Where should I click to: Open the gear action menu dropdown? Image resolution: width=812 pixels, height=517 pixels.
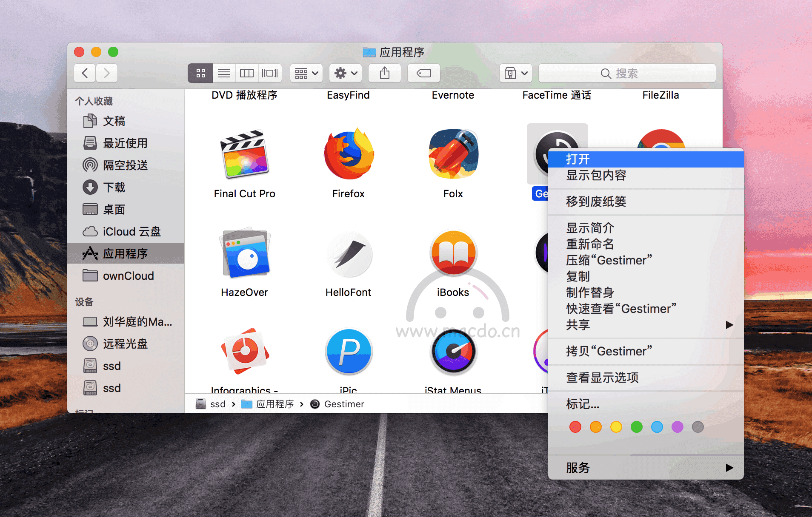click(x=346, y=73)
